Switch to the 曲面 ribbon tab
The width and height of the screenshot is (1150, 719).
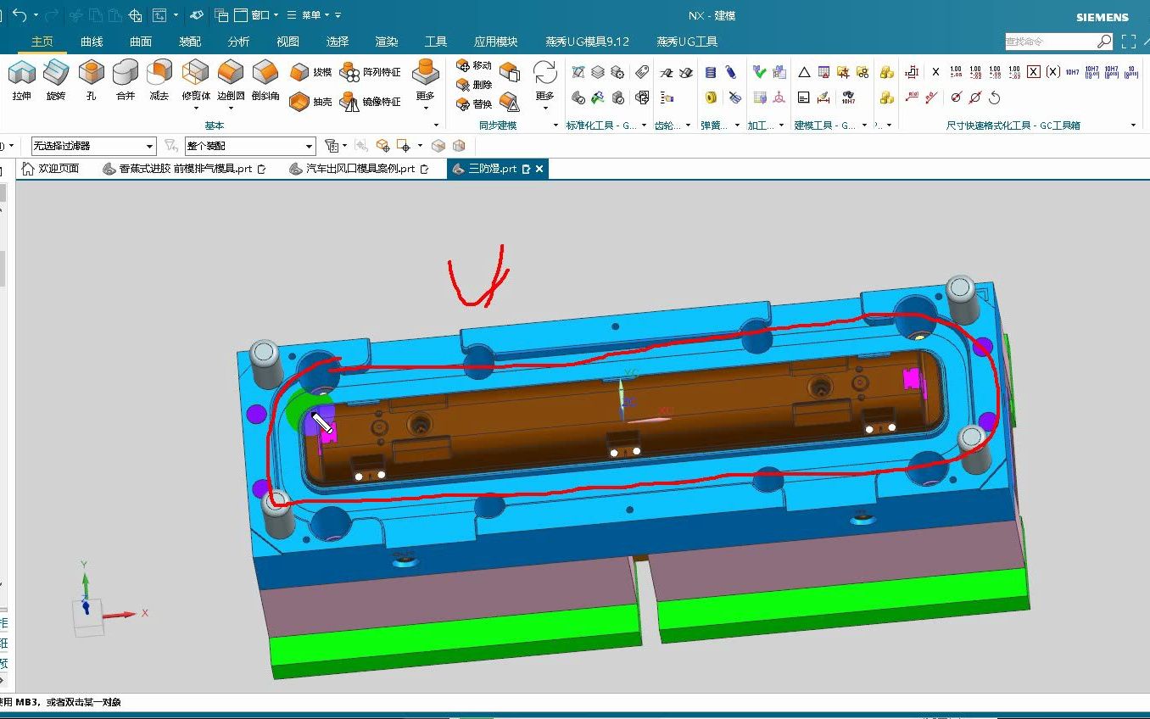click(x=141, y=42)
